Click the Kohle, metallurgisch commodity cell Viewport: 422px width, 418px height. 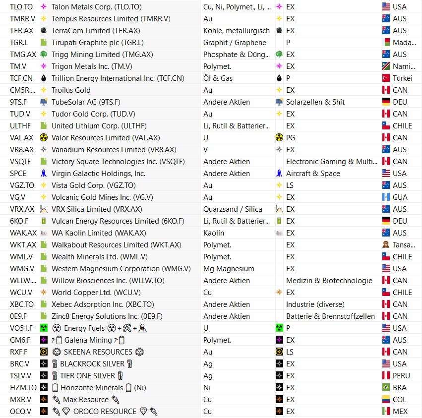(x=237, y=30)
